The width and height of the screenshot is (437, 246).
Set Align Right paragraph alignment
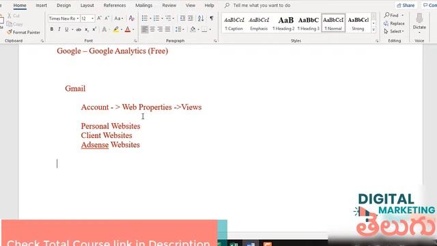(160, 29)
